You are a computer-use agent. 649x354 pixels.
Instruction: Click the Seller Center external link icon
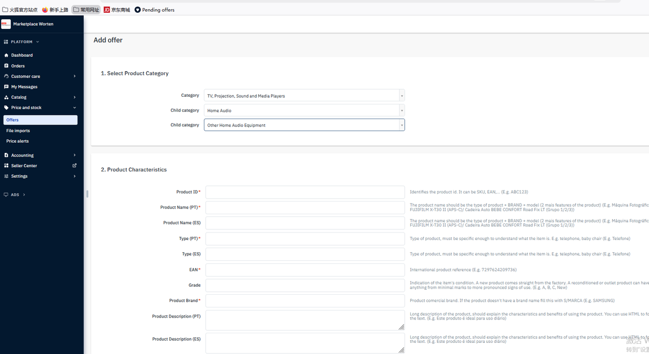pyautogui.click(x=75, y=166)
